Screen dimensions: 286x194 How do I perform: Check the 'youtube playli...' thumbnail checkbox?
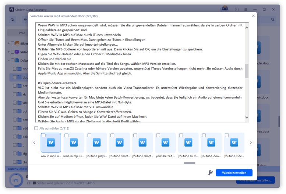tap(89, 135)
